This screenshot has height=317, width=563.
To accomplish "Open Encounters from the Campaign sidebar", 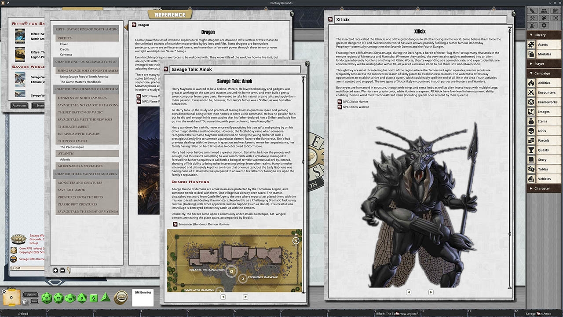I will pyautogui.click(x=546, y=92).
